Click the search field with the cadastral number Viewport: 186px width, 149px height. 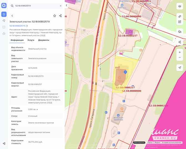click(36, 6)
